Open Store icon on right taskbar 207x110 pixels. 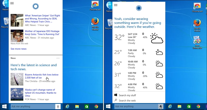point(189,106)
